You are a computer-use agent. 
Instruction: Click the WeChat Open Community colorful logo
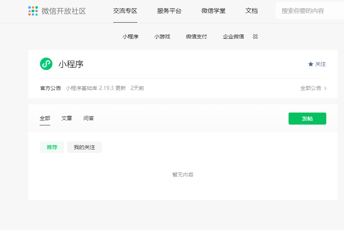coord(33,11)
